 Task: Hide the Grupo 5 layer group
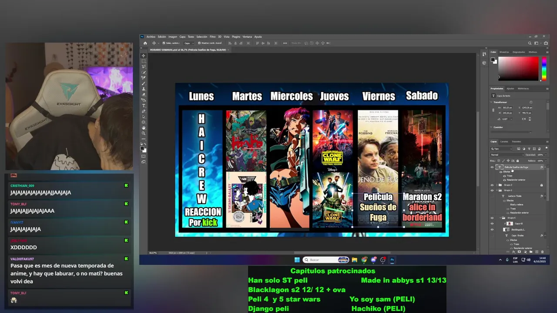pos(492,218)
